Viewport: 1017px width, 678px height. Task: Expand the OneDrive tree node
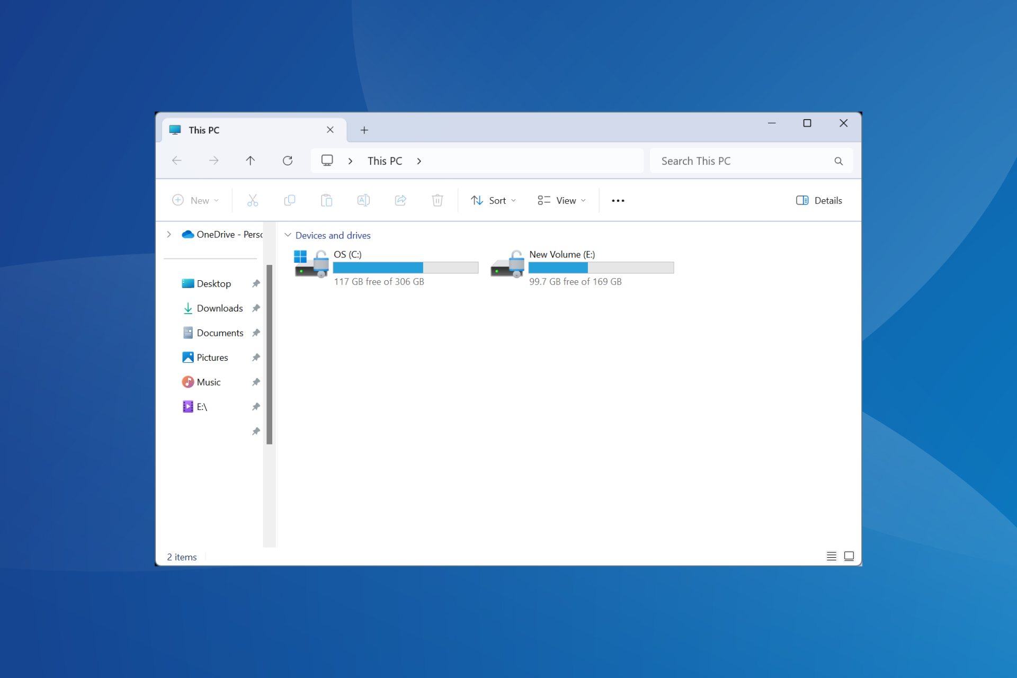click(x=169, y=234)
